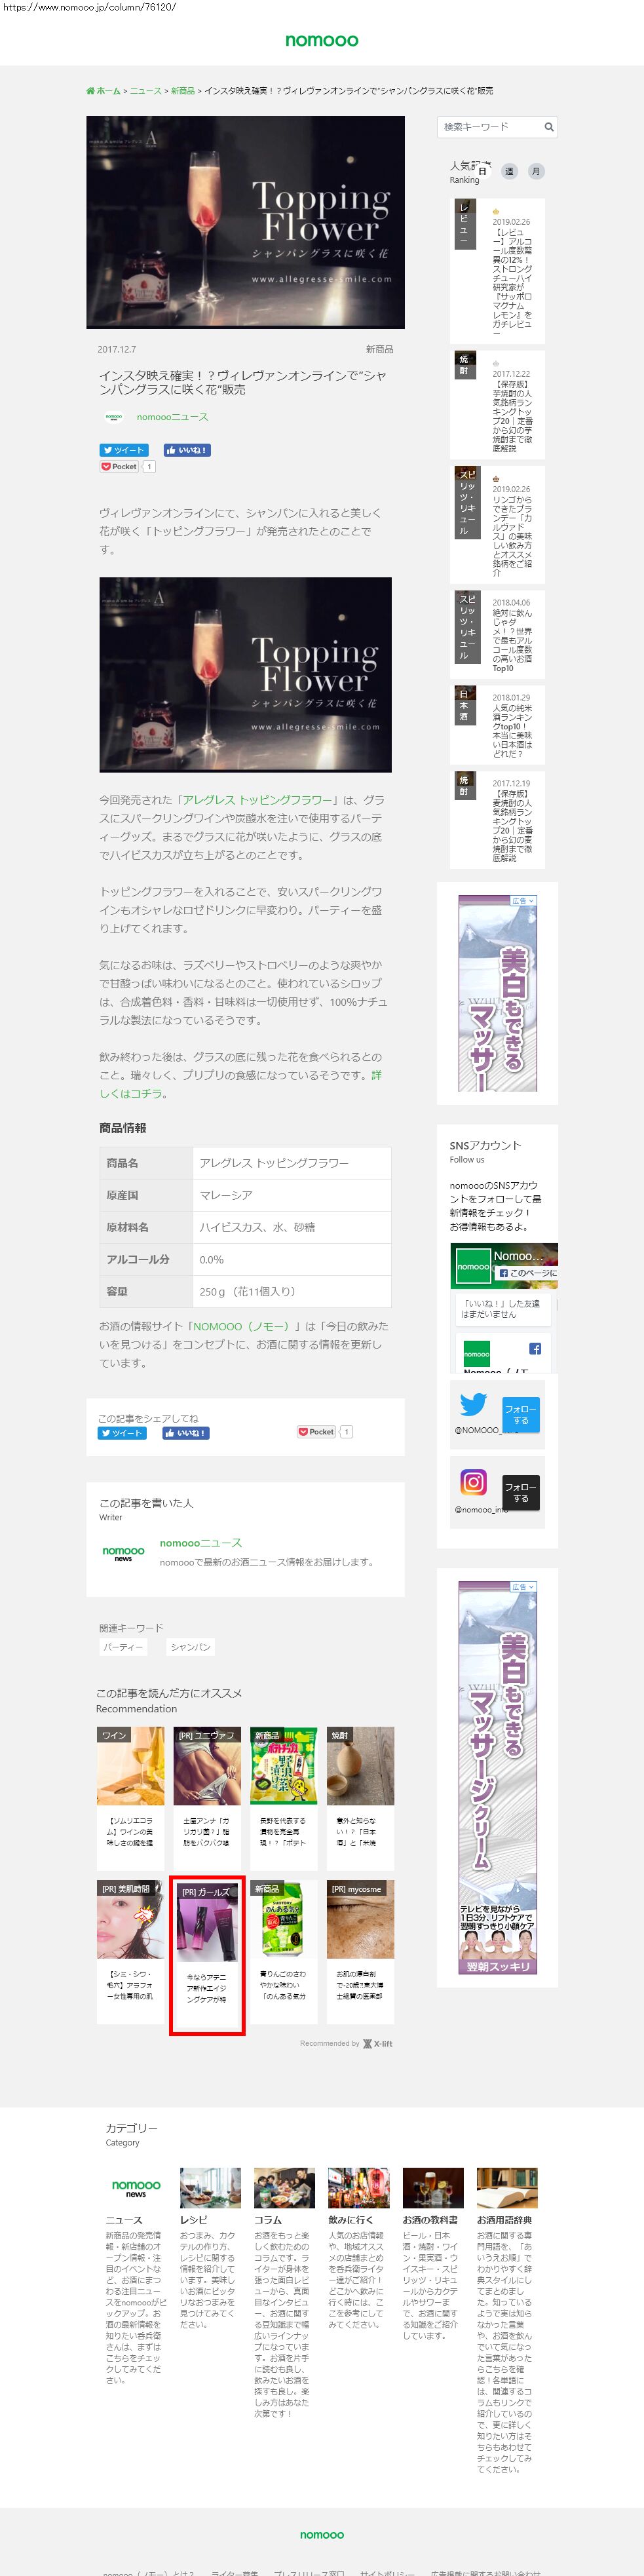This screenshot has width=644, height=2576.
Task: Click the Instagram フォローする button
Action: (x=520, y=1492)
